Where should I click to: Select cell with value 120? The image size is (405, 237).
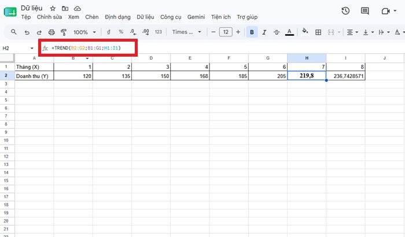pos(73,76)
